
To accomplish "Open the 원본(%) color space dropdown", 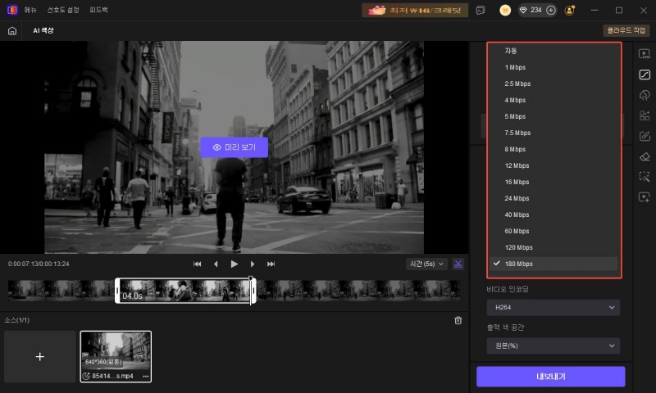I will (x=553, y=346).
